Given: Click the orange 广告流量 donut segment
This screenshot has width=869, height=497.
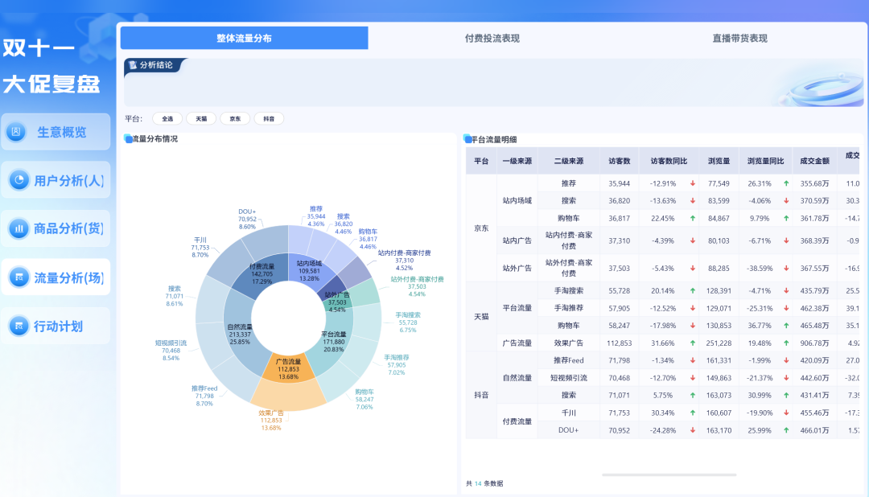Looking at the screenshot, I should (289, 367).
